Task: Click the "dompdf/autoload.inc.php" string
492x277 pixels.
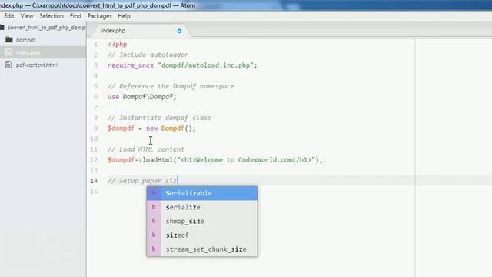Action: point(205,65)
